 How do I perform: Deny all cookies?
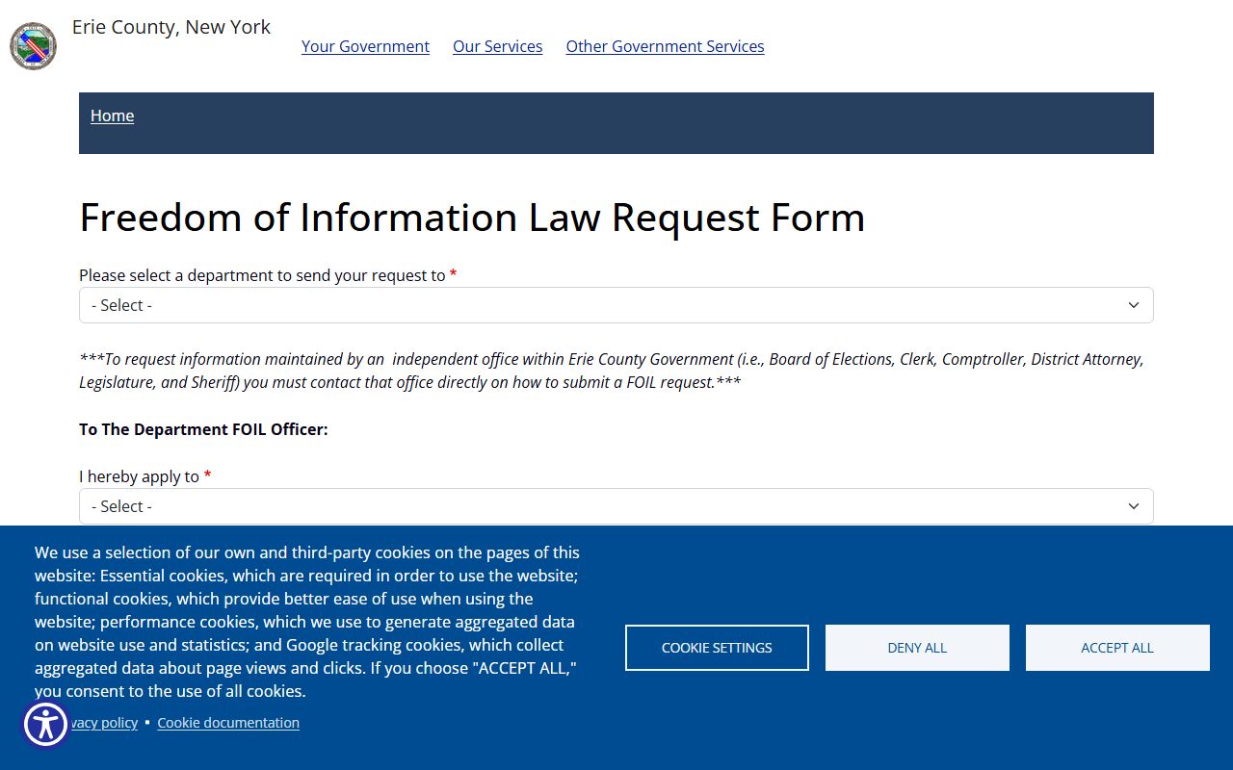(x=917, y=648)
